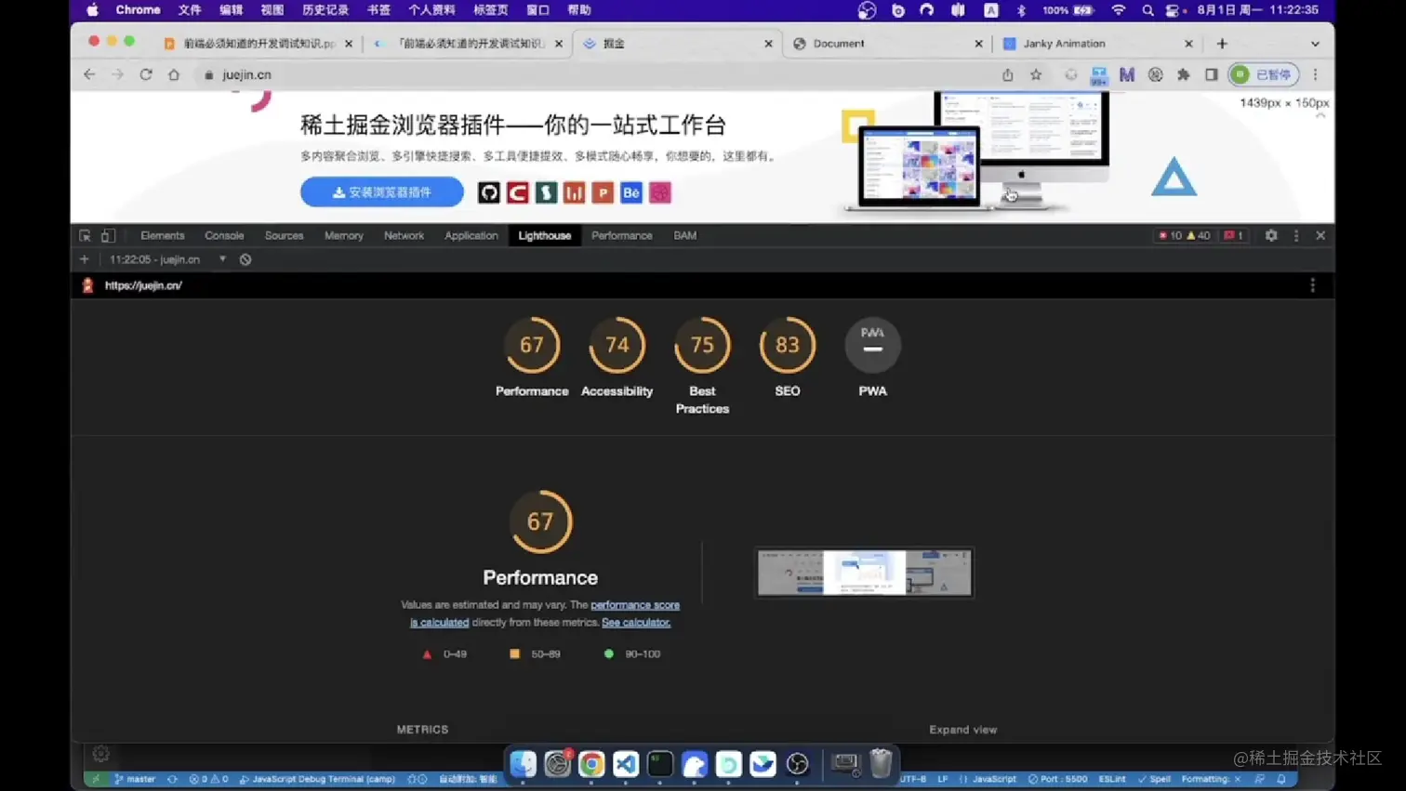Screen dimensions: 1406x791
Task: Switch to the Performance panel in DevTools
Action: 621,236
